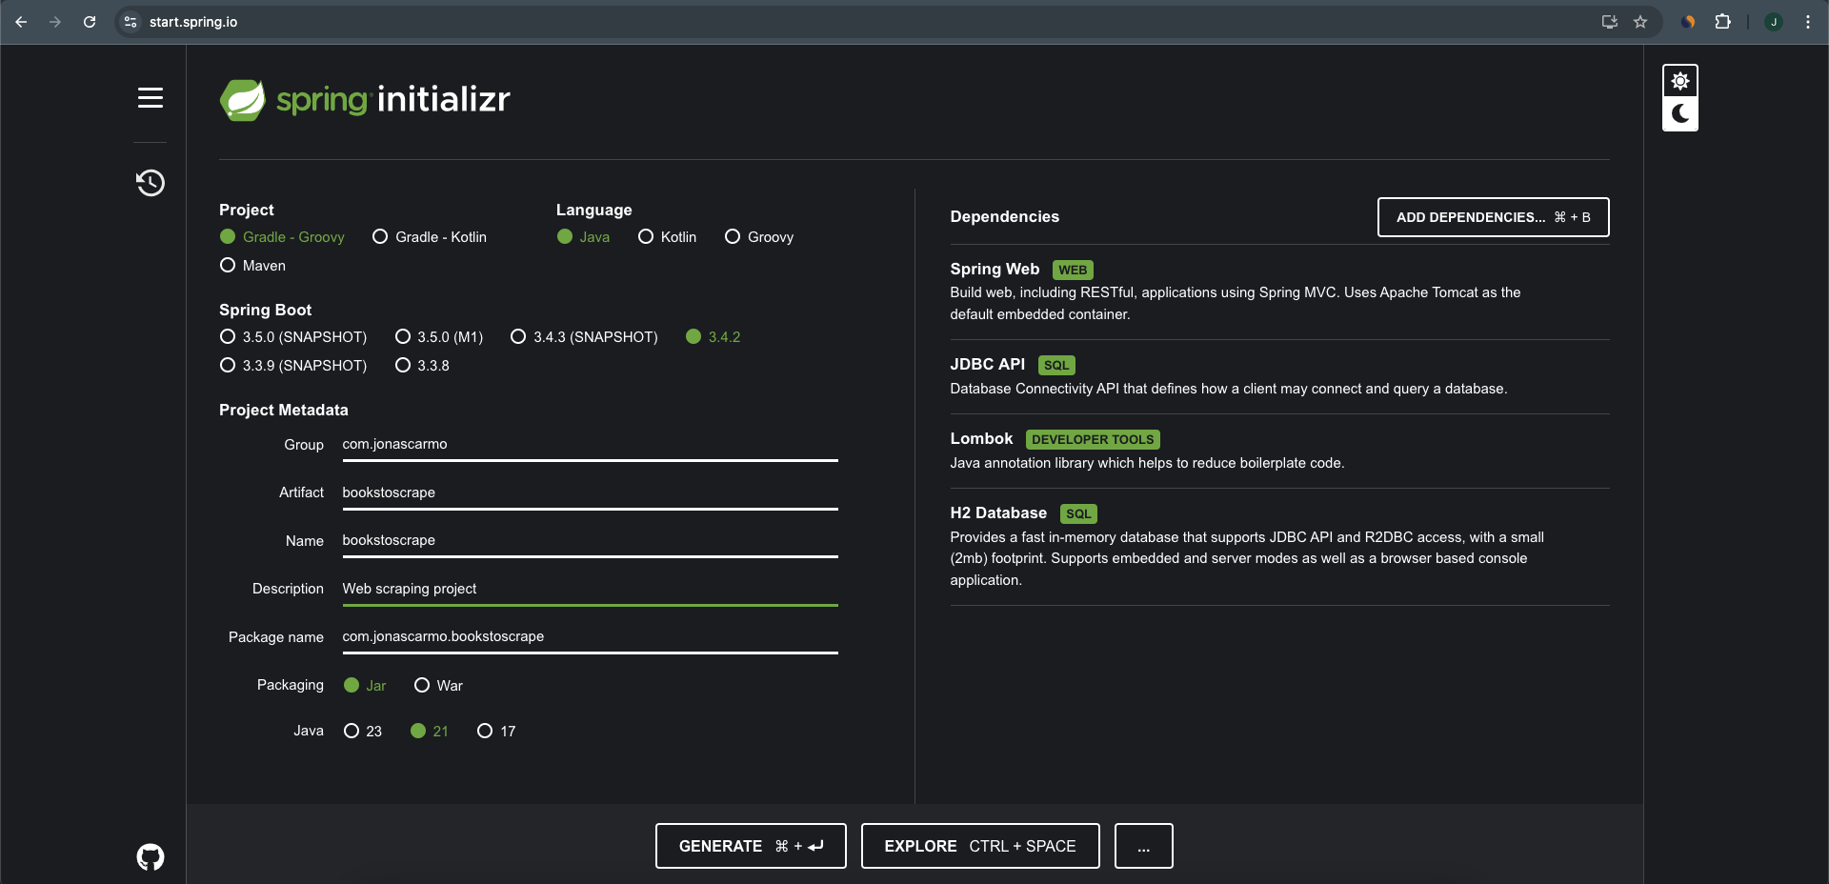Click the JDBC API dependency entry
The width and height of the screenshot is (1829, 884).
[x=1279, y=376]
